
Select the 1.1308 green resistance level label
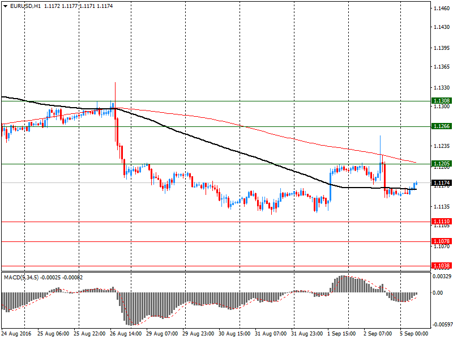(x=442, y=101)
